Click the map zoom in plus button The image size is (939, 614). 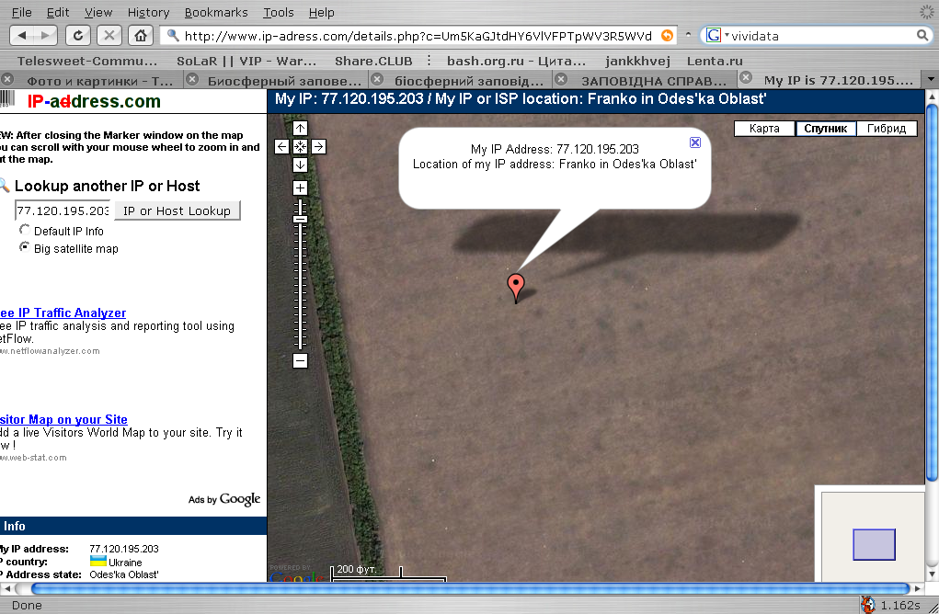[x=300, y=188]
